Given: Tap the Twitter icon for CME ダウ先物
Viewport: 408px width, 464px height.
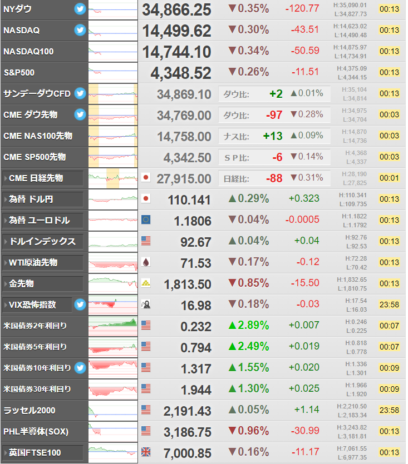Looking at the screenshot, I should coord(80,114).
